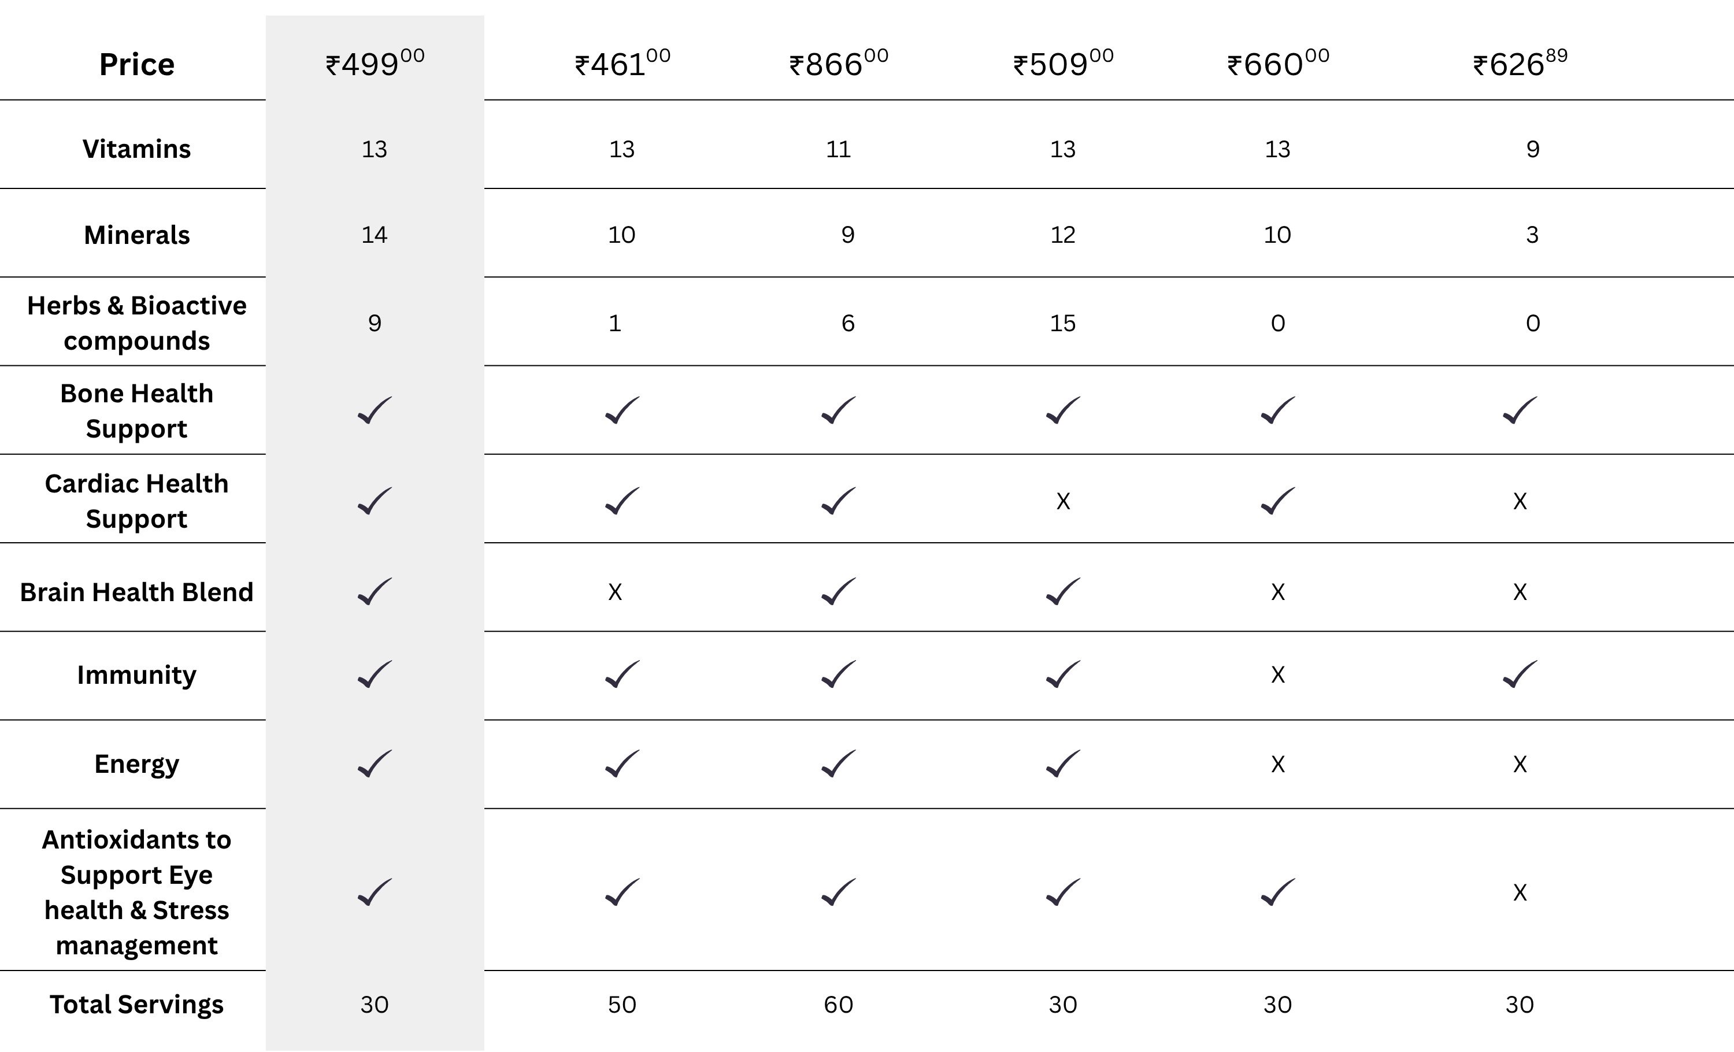Select the ₹866.00 price cell
Viewport: 1734px width, 1052px height.
pos(838,64)
